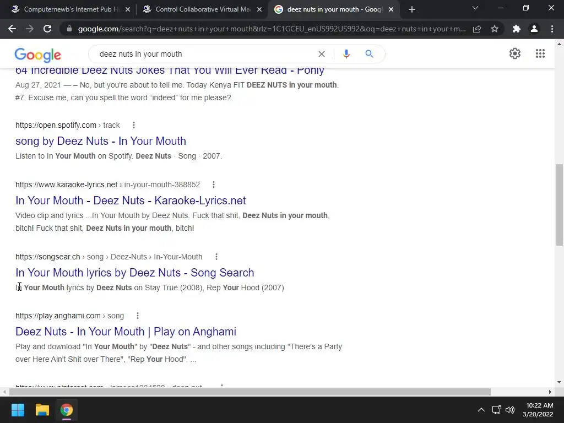Click inside the Google search input field

click(205, 54)
